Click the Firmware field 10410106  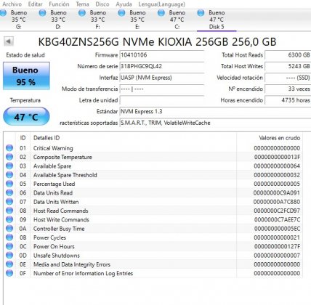[162, 55]
